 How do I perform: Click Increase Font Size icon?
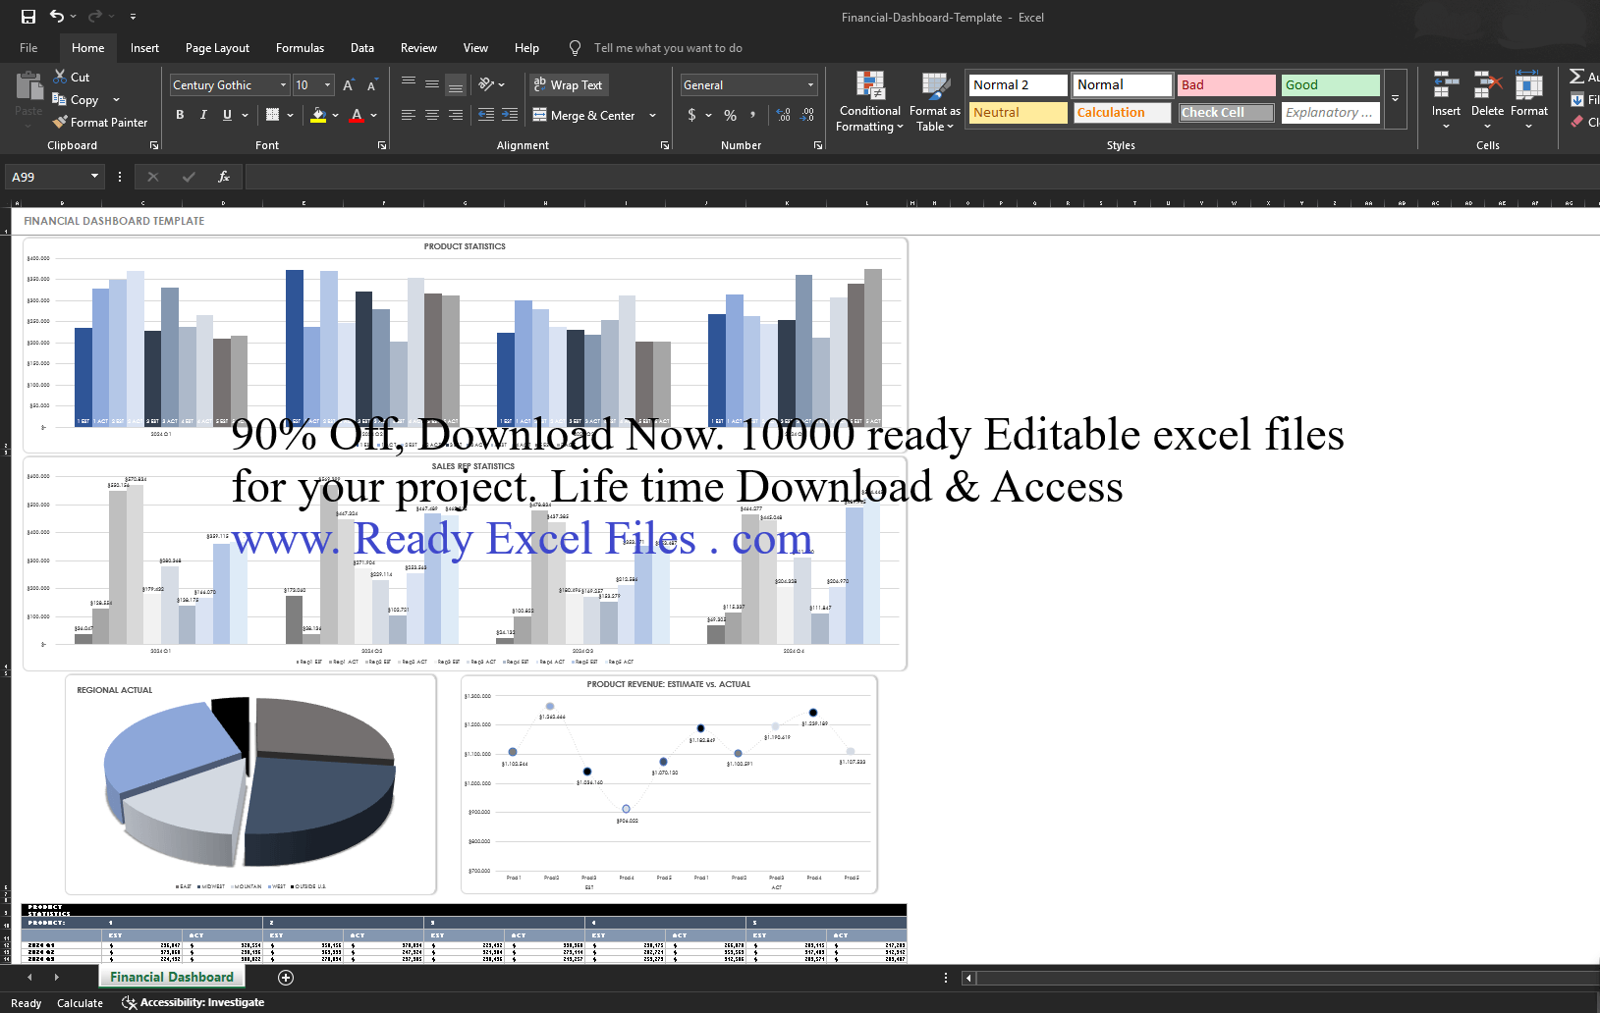pyautogui.click(x=349, y=85)
